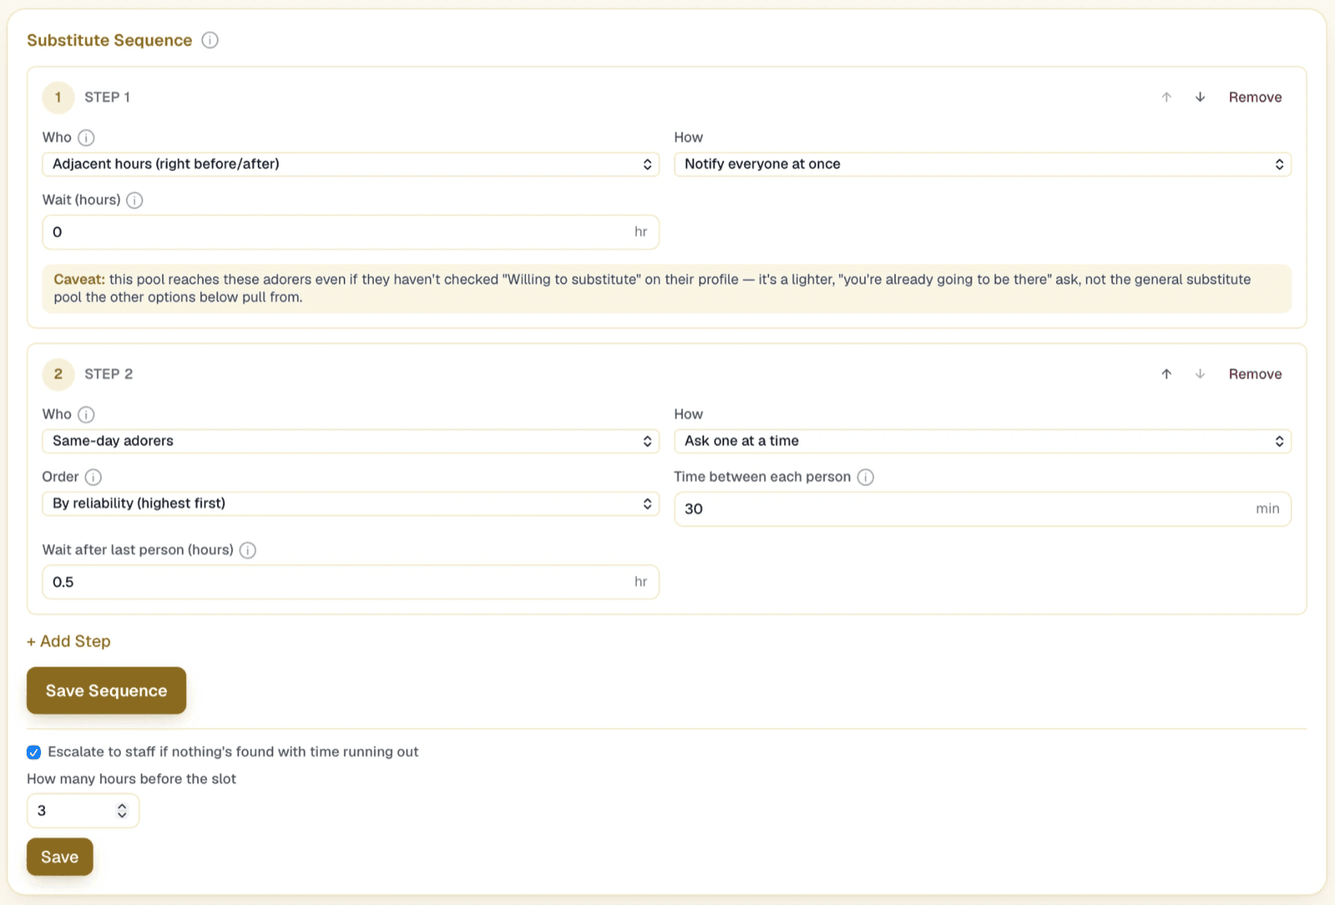Move Step 1 up with the arrow
Screen dimensions: 1335x905
click(1166, 98)
